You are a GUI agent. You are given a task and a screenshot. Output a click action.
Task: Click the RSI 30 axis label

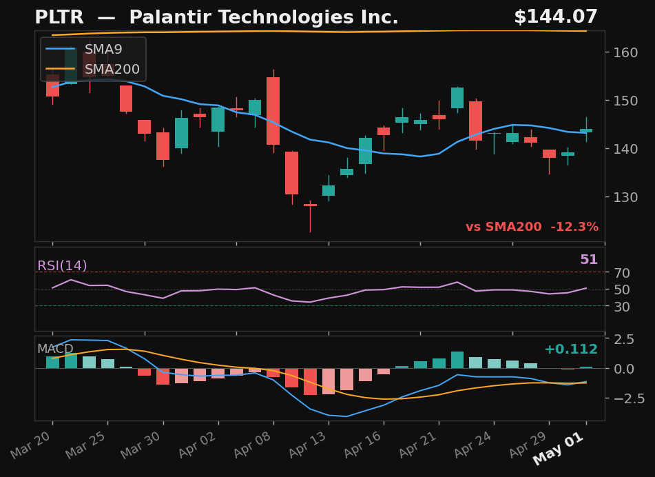coord(621,307)
